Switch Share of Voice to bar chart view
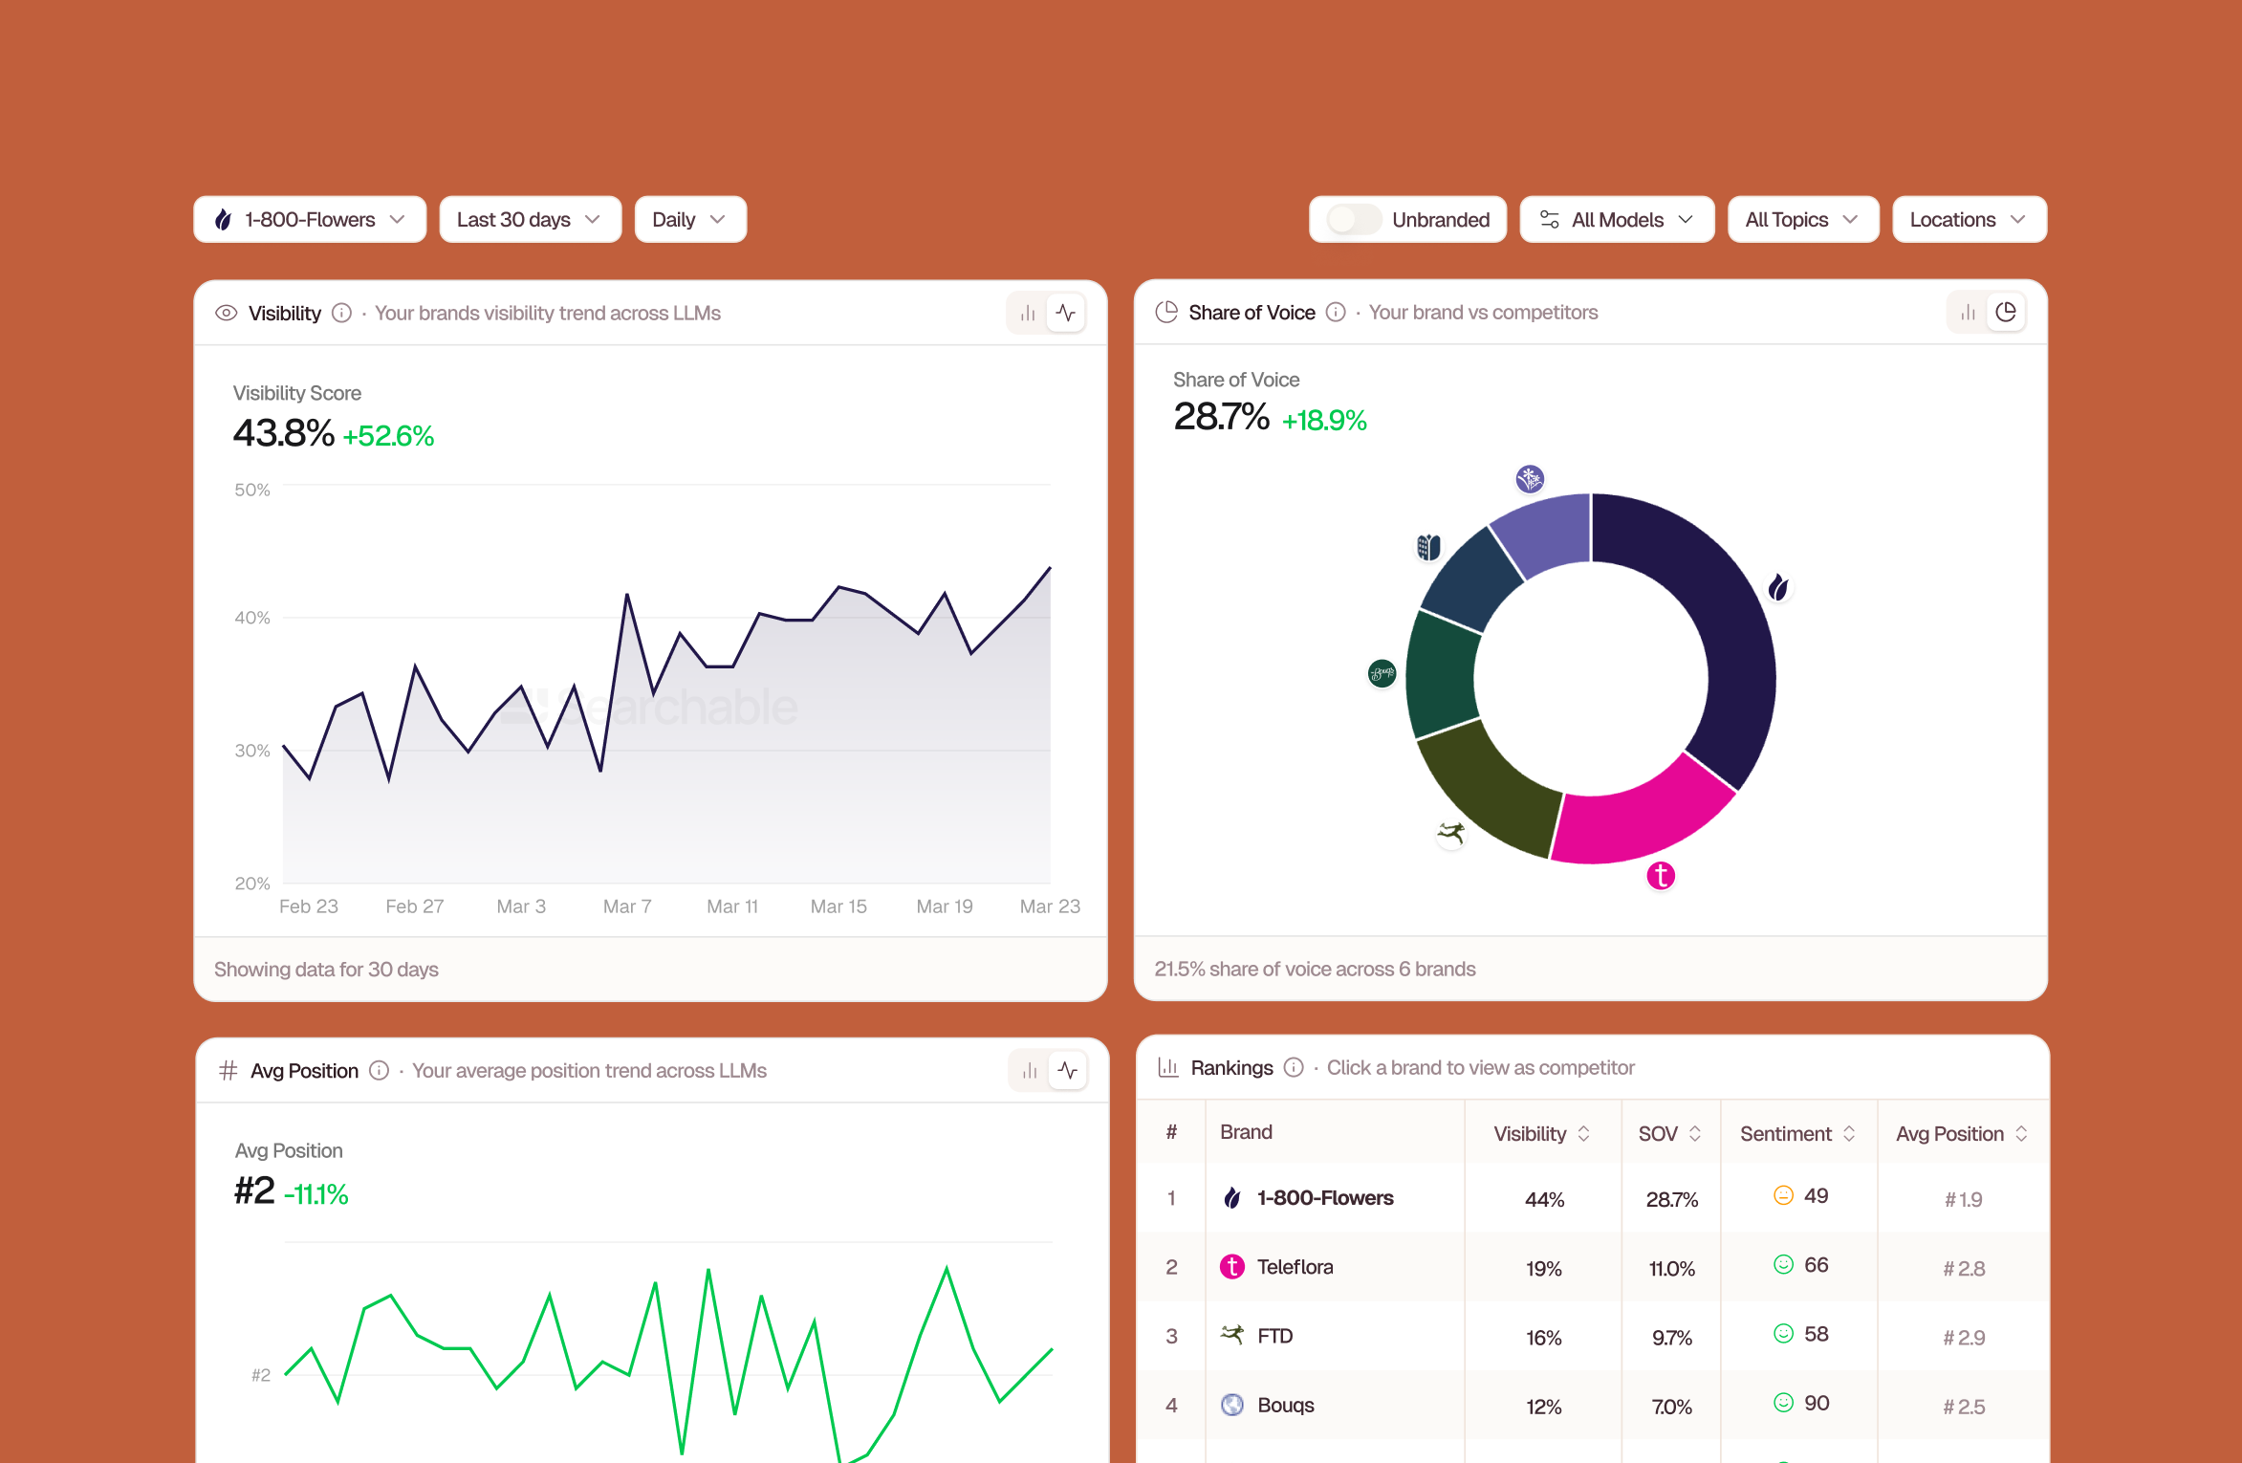Screen dimensions: 2242x1463 pyautogui.click(x=1968, y=313)
